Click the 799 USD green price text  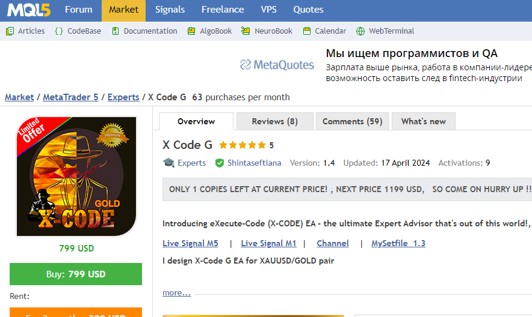click(76, 249)
